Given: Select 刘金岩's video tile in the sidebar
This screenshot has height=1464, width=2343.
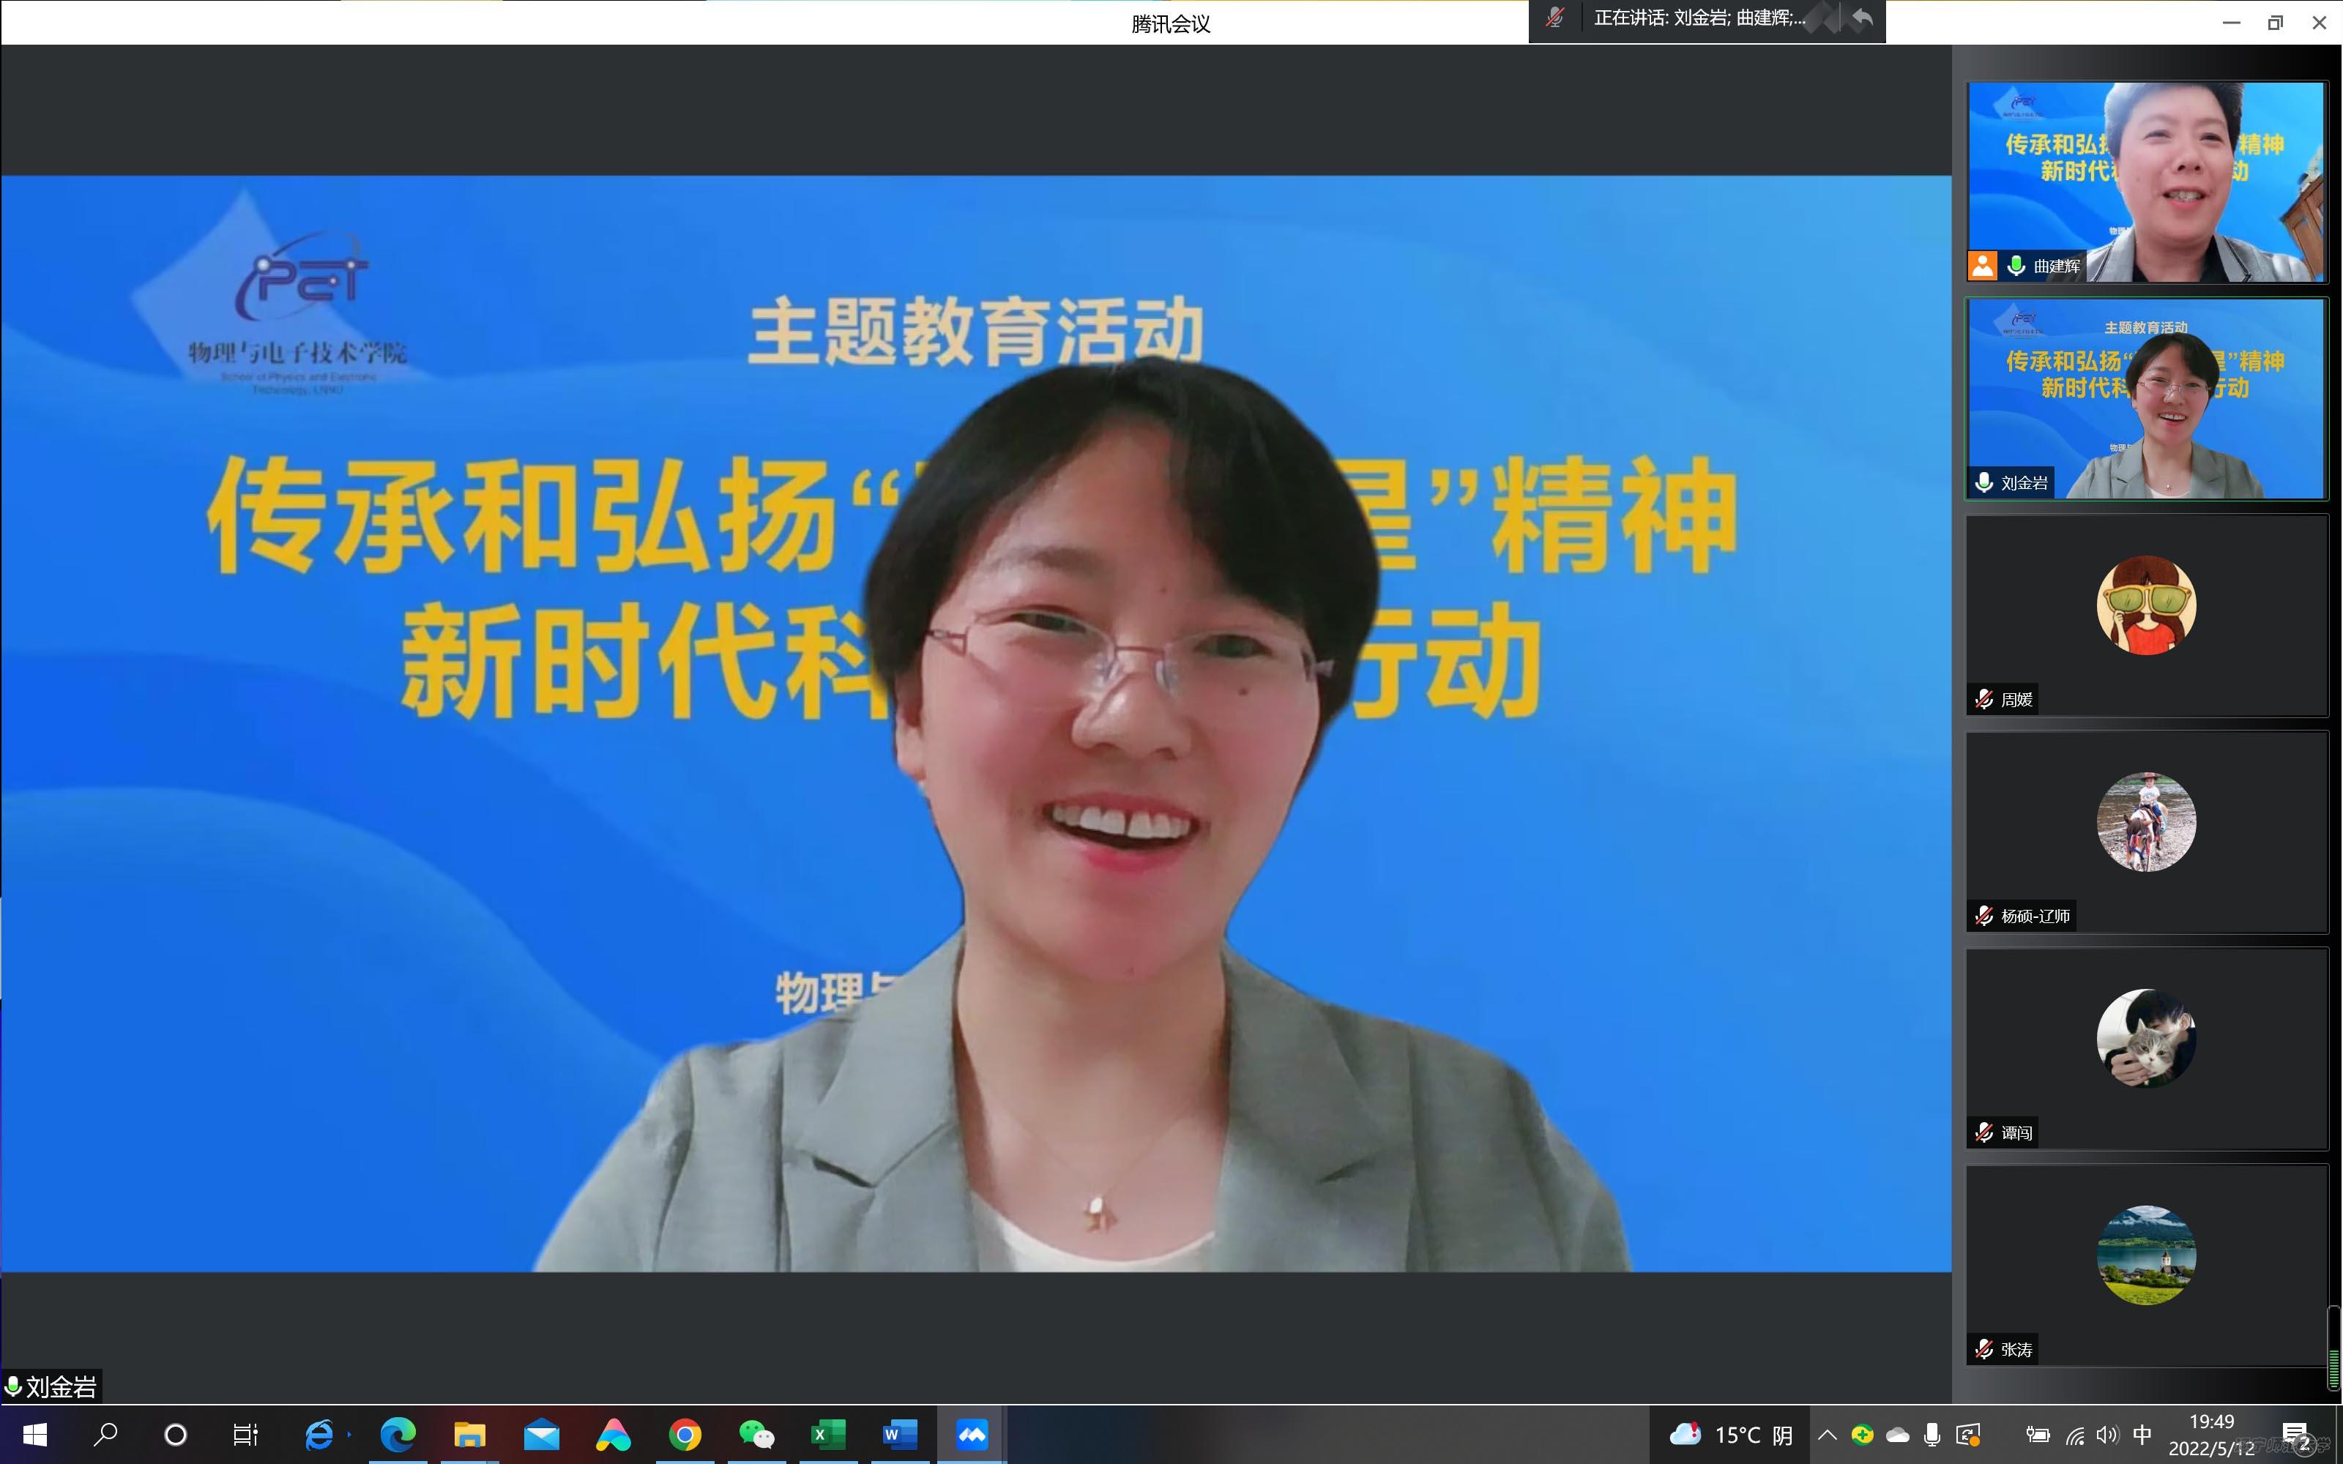Looking at the screenshot, I should pyautogui.click(x=2145, y=399).
